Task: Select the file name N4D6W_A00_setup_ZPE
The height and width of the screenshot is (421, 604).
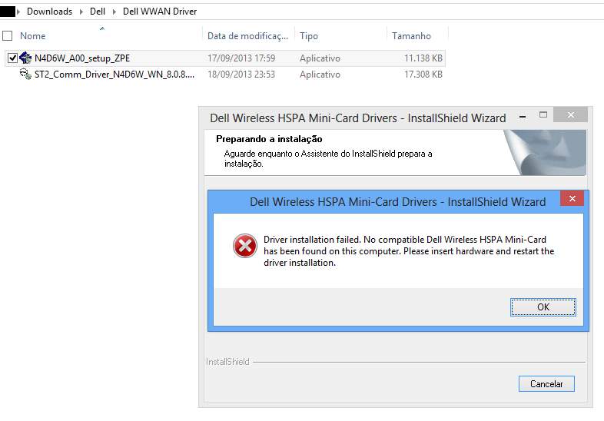Action: click(82, 58)
